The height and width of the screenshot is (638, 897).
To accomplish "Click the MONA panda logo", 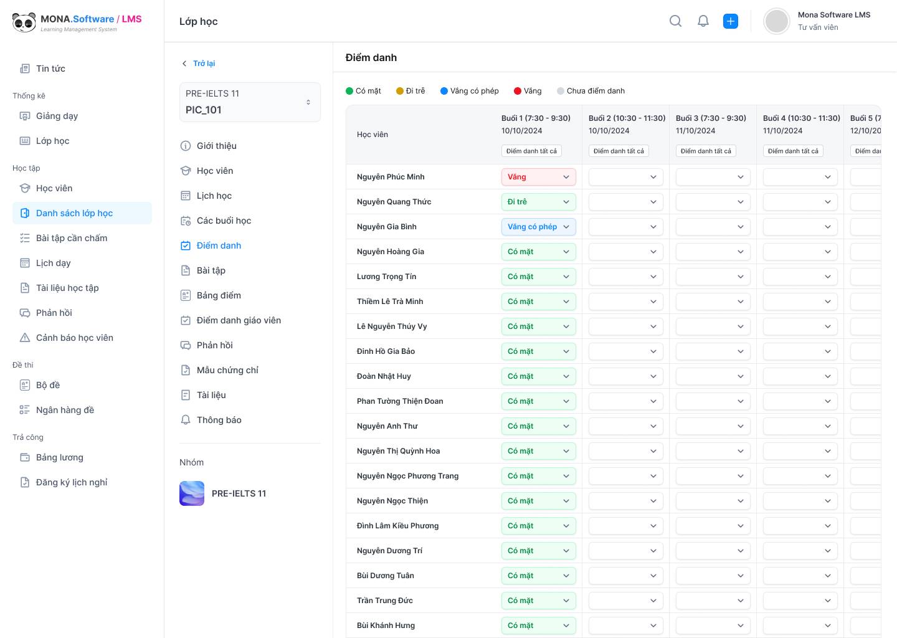I will 24,22.
